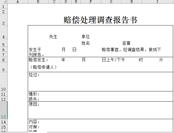Select the 日上午/下午 cell
The image size is (174, 133).
pyautogui.click(x=113, y=60)
